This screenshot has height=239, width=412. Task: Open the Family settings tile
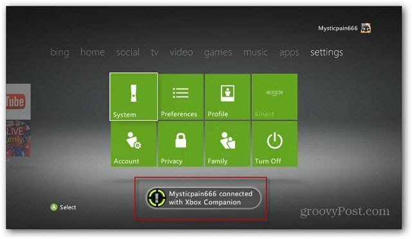(227, 144)
